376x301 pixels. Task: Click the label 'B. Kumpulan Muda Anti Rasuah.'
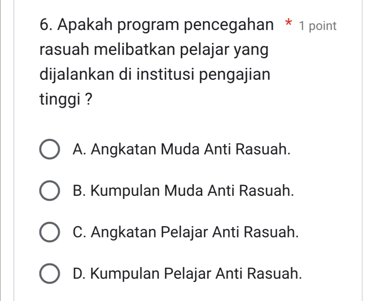(x=183, y=191)
